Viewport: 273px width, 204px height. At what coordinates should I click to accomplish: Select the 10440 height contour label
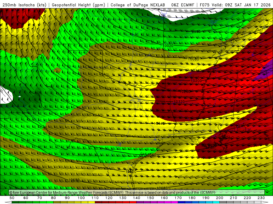click(x=159, y=123)
